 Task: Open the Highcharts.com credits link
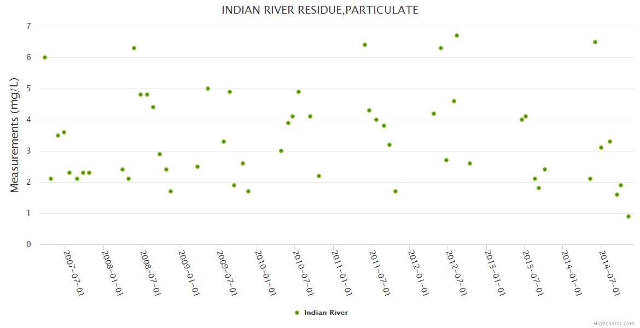614,324
